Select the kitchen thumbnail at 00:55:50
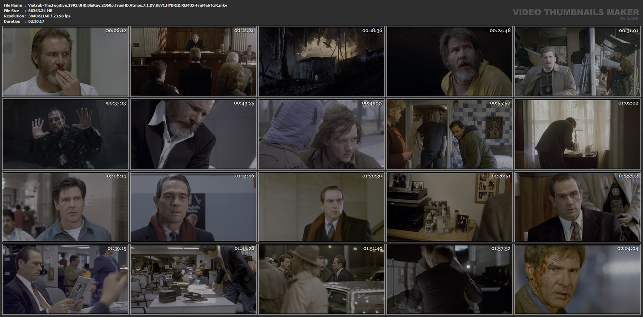Screen dimensions: 643x317 pos(450,134)
